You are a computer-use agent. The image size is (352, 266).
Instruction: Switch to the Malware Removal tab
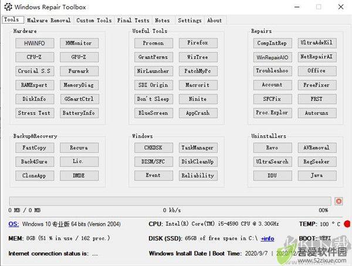[x=49, y=20]
